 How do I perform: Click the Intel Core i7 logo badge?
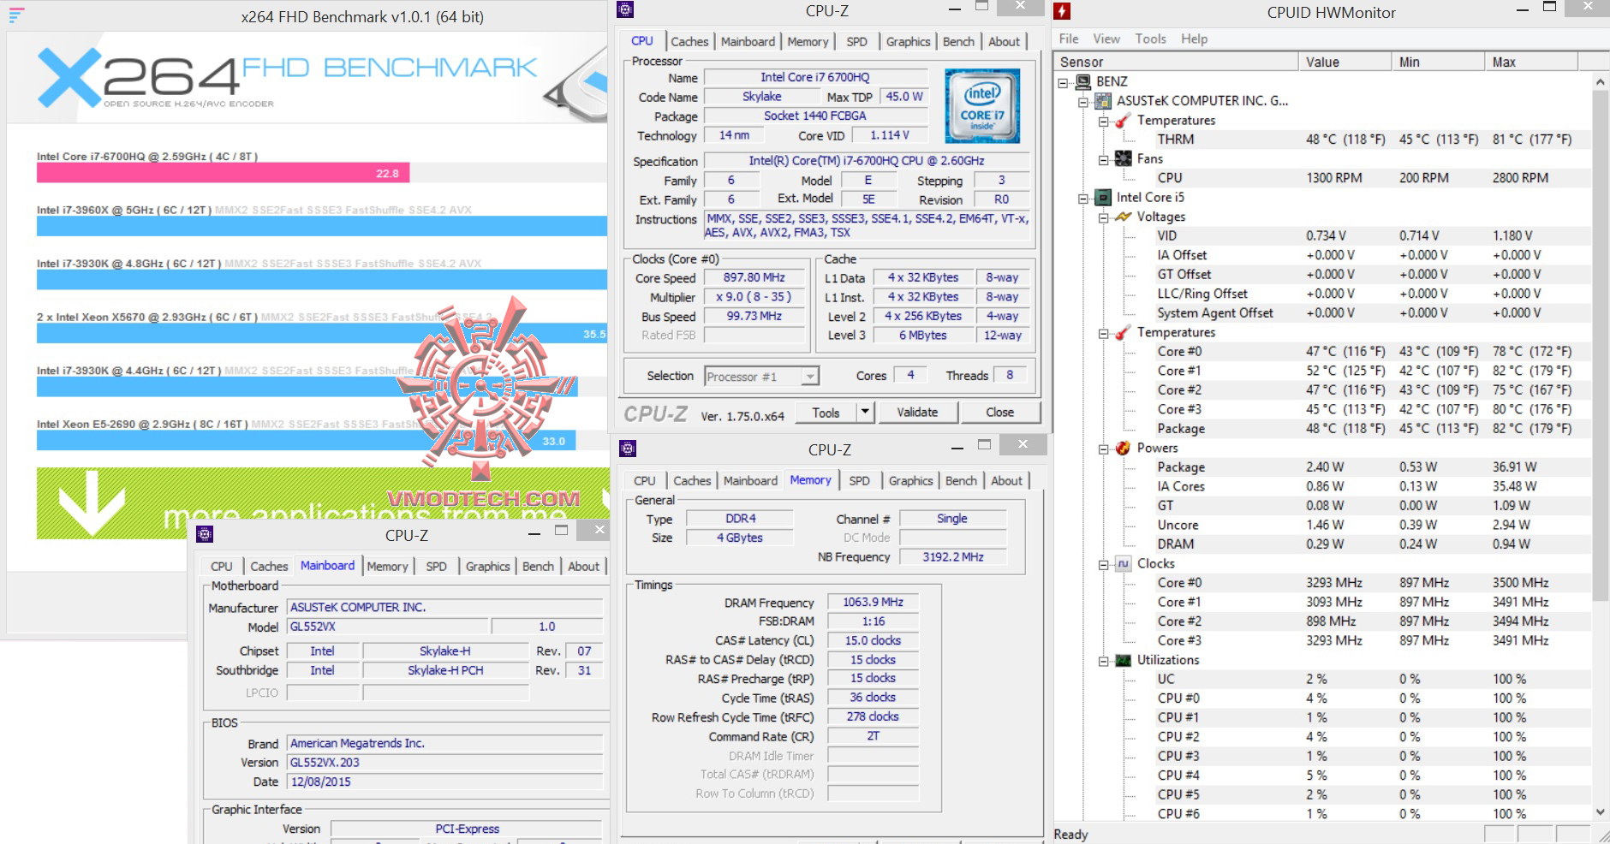click(982, 106)
